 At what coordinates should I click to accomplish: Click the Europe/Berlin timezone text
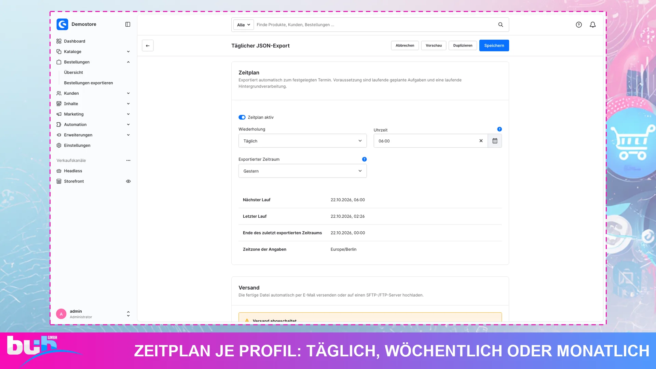(x=343, y=249)
